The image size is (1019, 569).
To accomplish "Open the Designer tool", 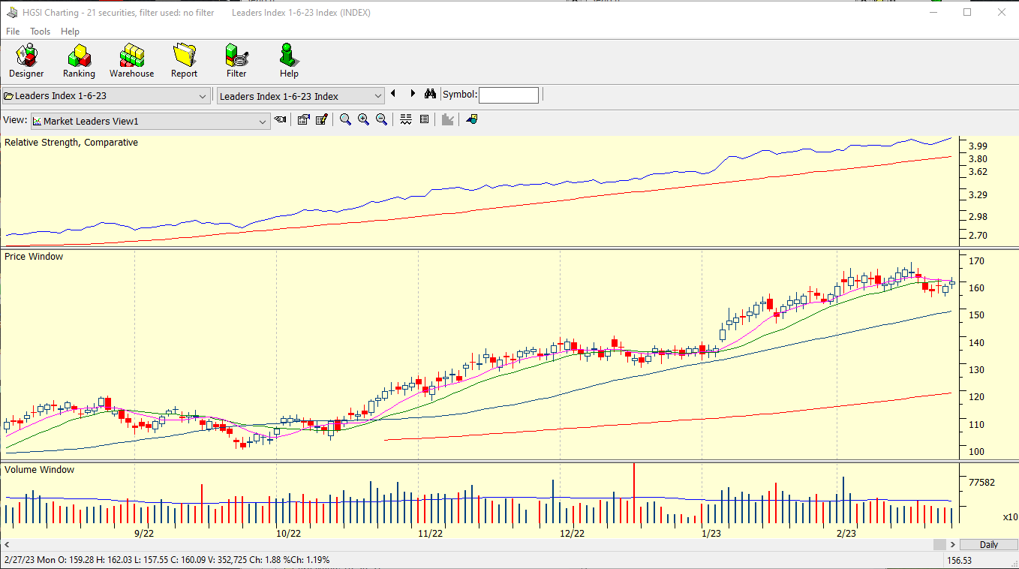I will [x=26, y=61].
